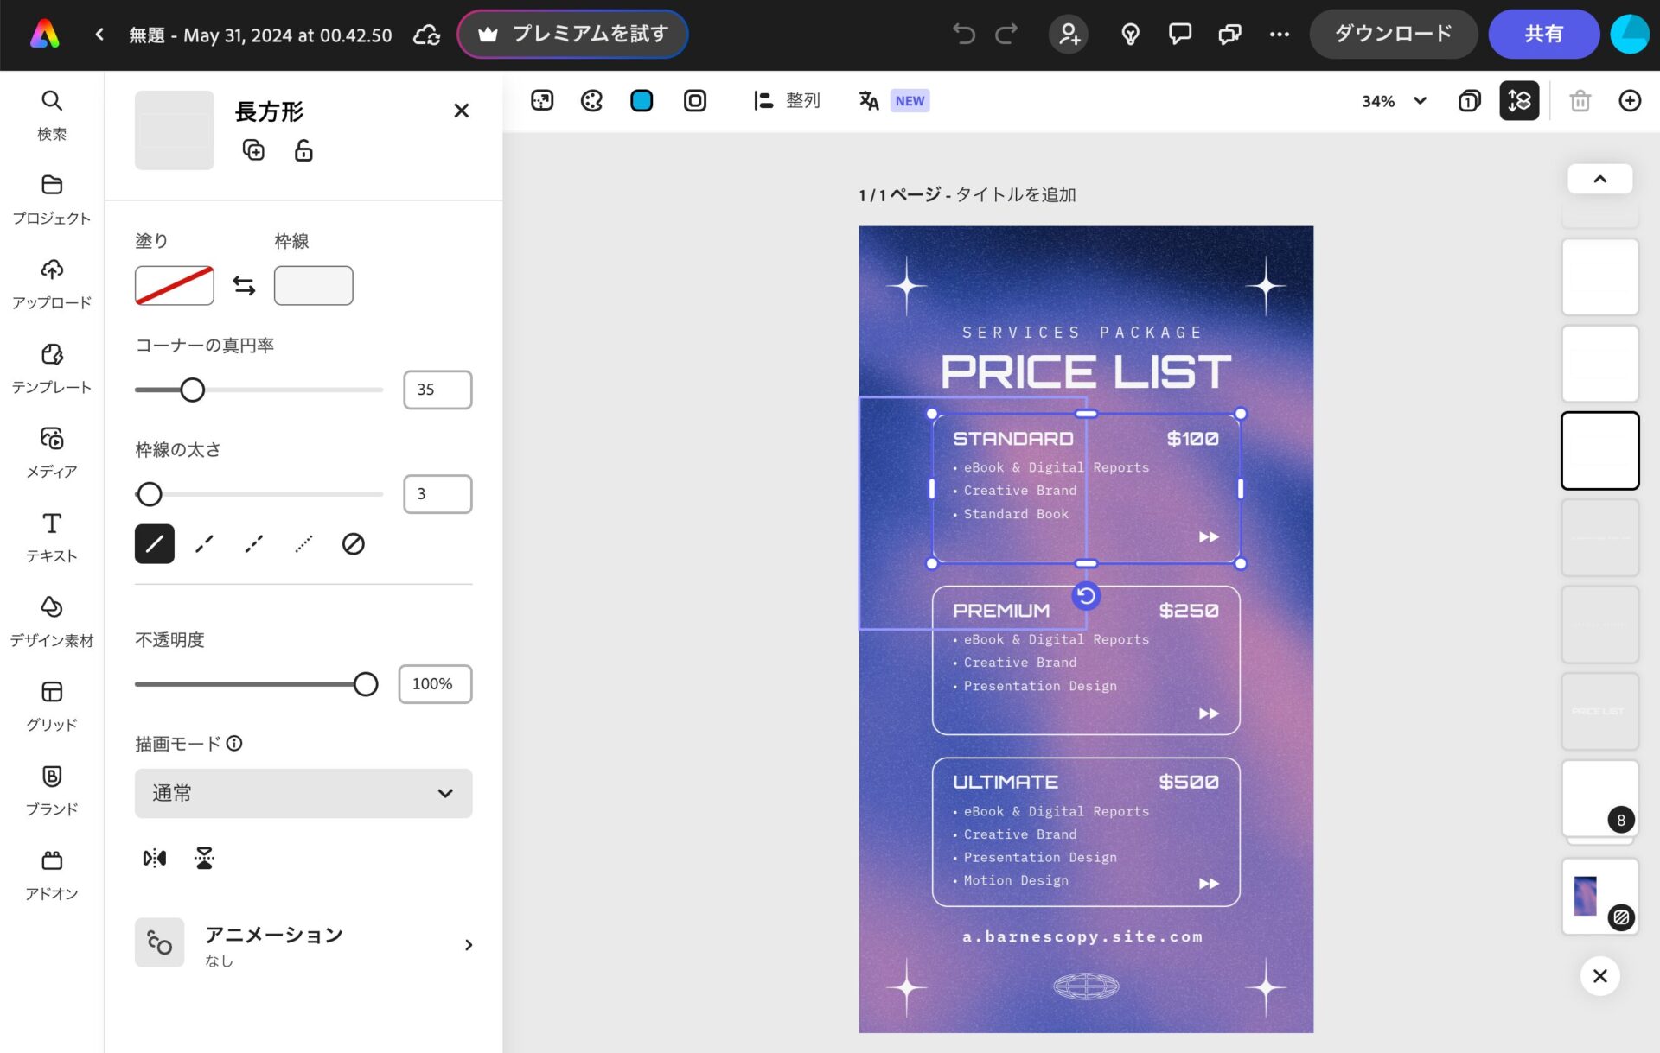The height and width of the screenshot is (1053, 1660).
Task: Select the dotted stroke style
Action: (303, 544)
